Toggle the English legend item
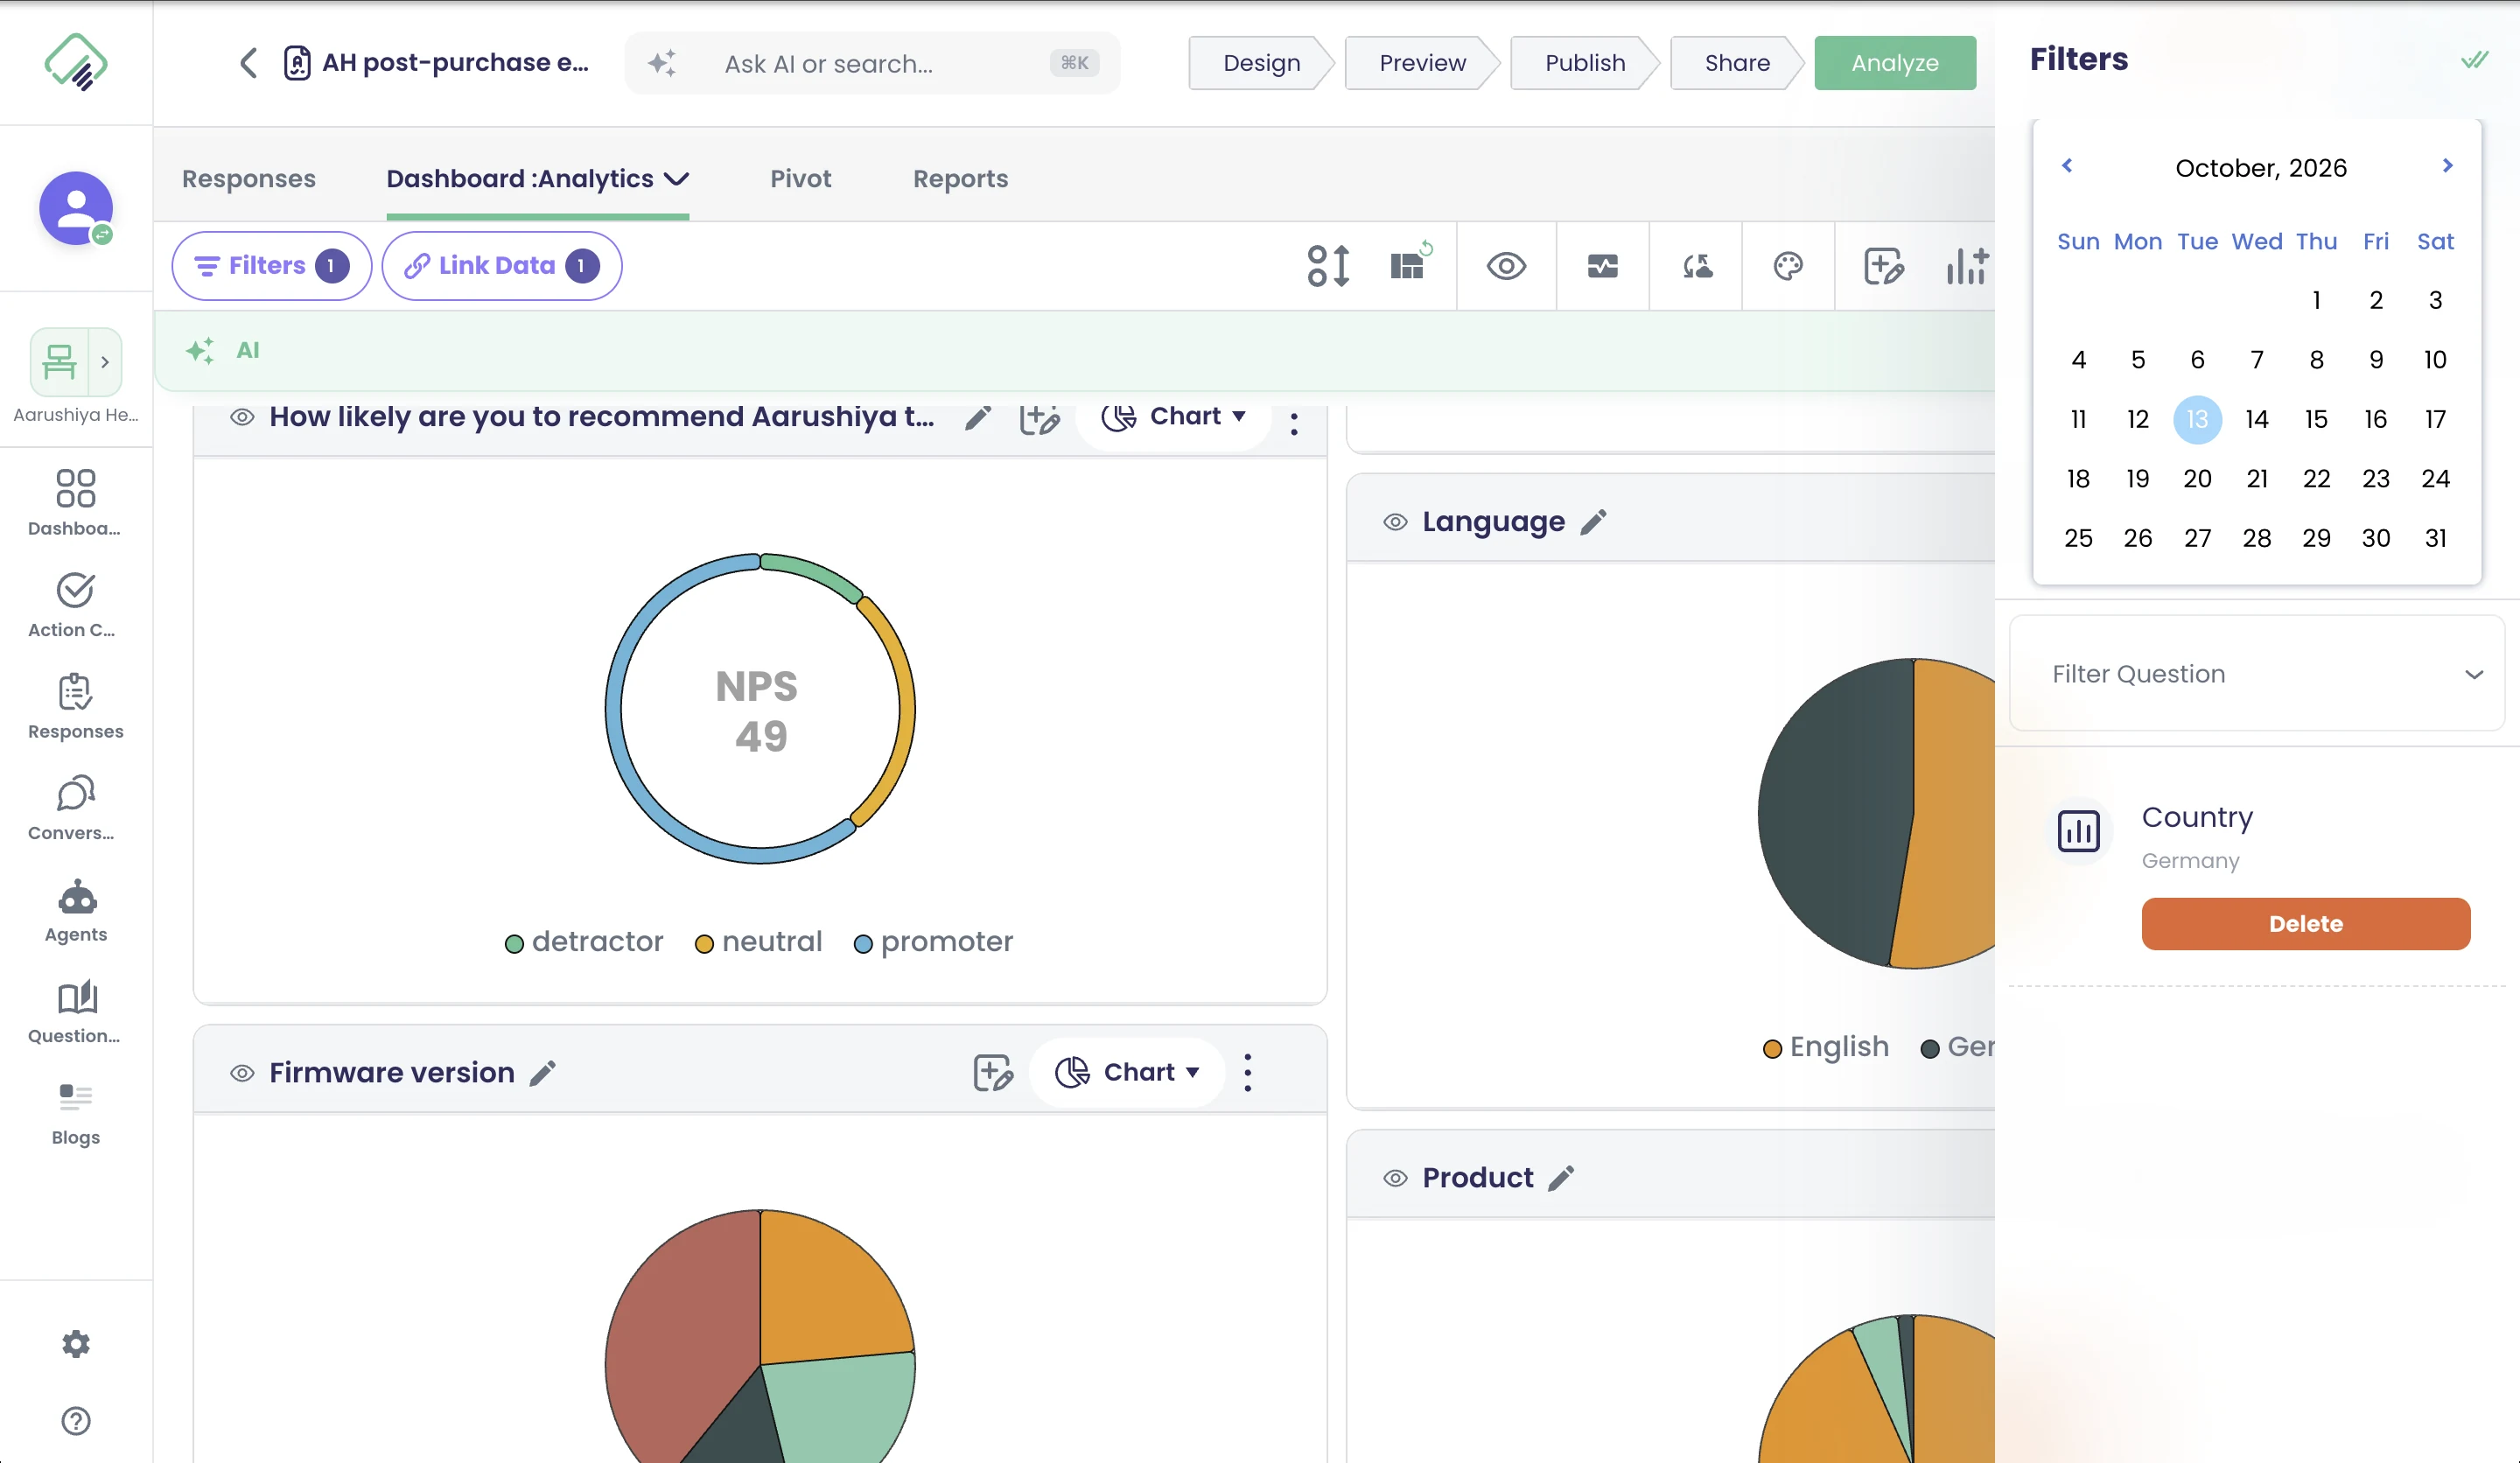Viewport: 2520px width, 1463px height. pos(1825,1047)
